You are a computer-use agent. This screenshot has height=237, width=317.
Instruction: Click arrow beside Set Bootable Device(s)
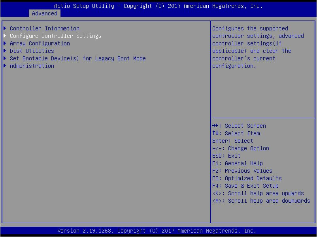pos(5,58)
